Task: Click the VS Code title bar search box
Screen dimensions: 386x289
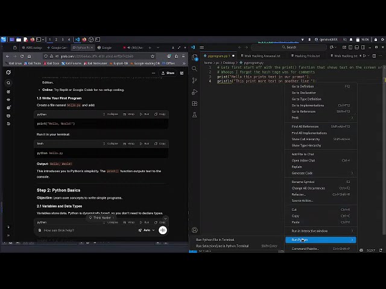Action: coord(289,47)
